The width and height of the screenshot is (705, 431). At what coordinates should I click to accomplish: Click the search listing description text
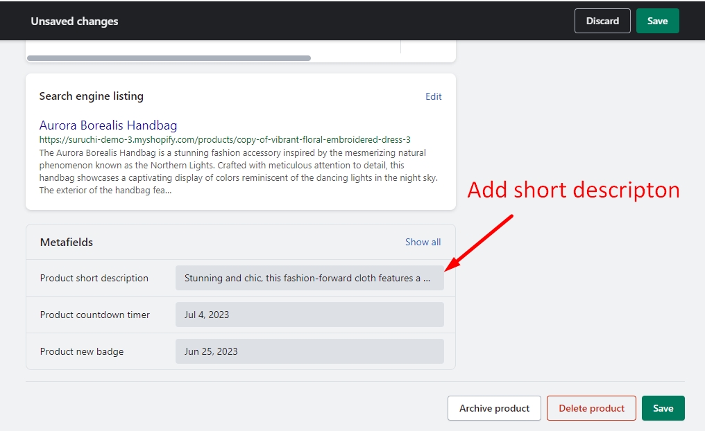click(232, 171)
